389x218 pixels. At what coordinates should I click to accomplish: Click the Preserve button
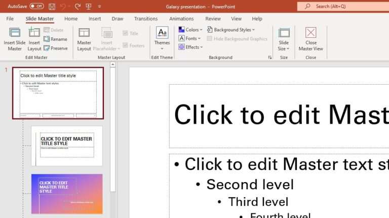[x=56, y=48]
